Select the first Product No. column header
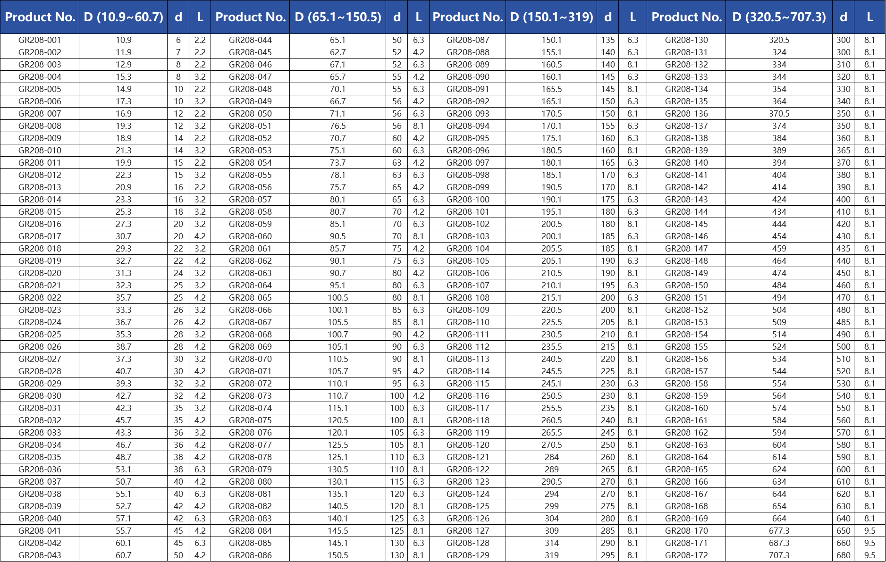Viewport: 886px width, 562px height. coord(40,17)
